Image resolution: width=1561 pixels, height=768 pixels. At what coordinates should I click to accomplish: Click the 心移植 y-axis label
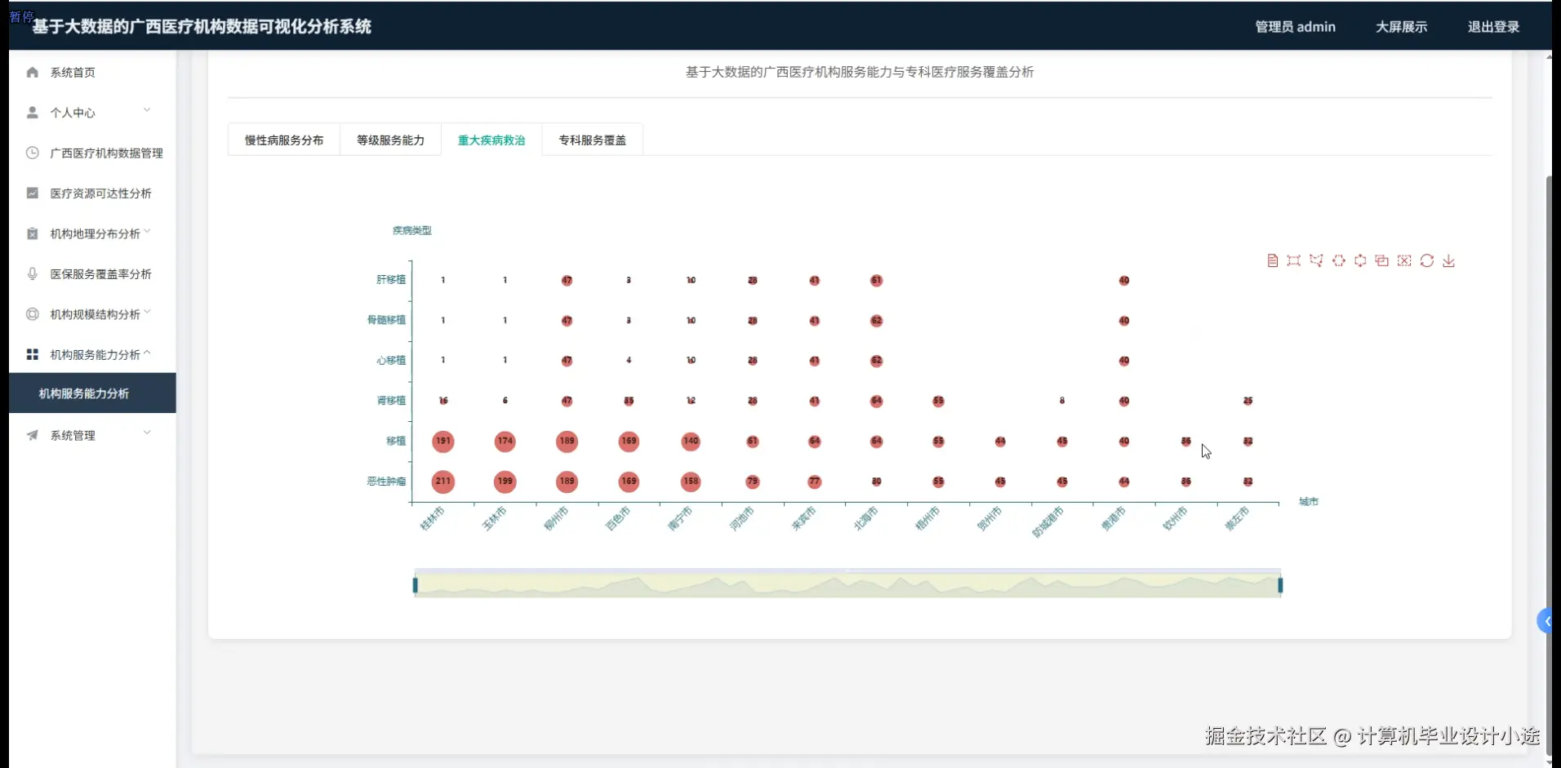pos(391,360)
